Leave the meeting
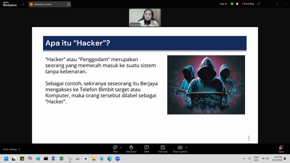Image resolution: width=290 pixels, height=163 pixels. click(x=281, y=149)
